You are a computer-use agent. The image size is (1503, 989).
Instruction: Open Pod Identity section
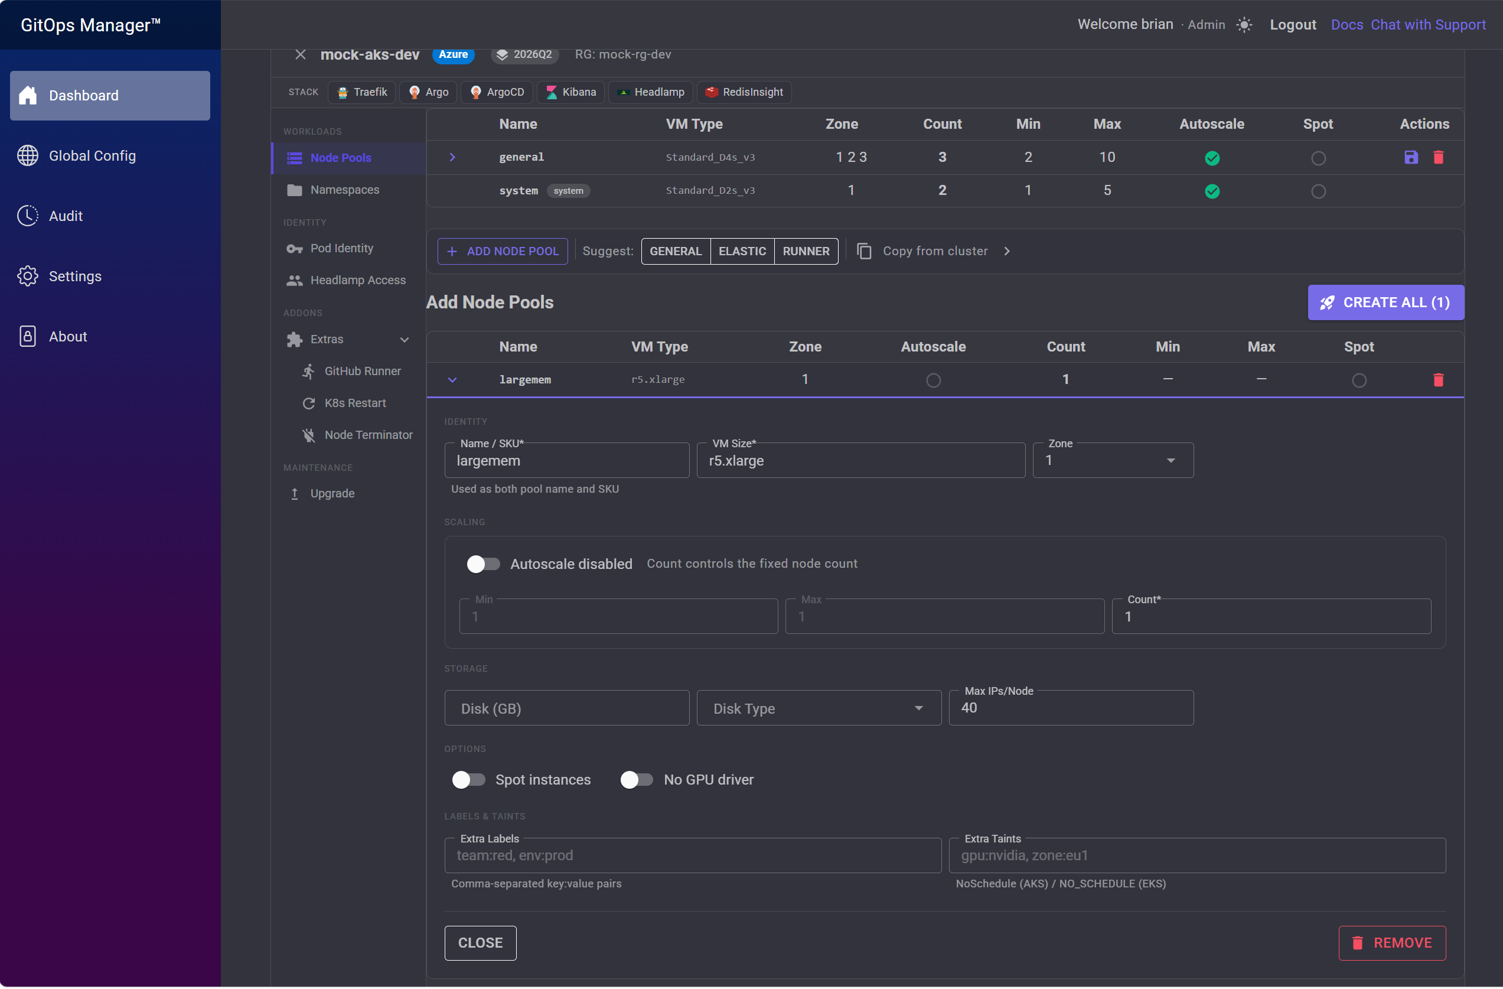coord(348,248)
